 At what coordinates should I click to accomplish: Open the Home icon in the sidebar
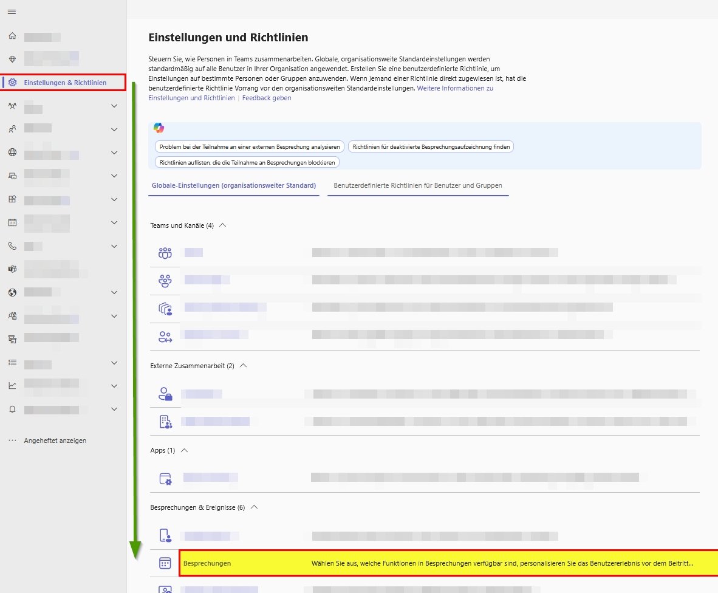(12, 36)
